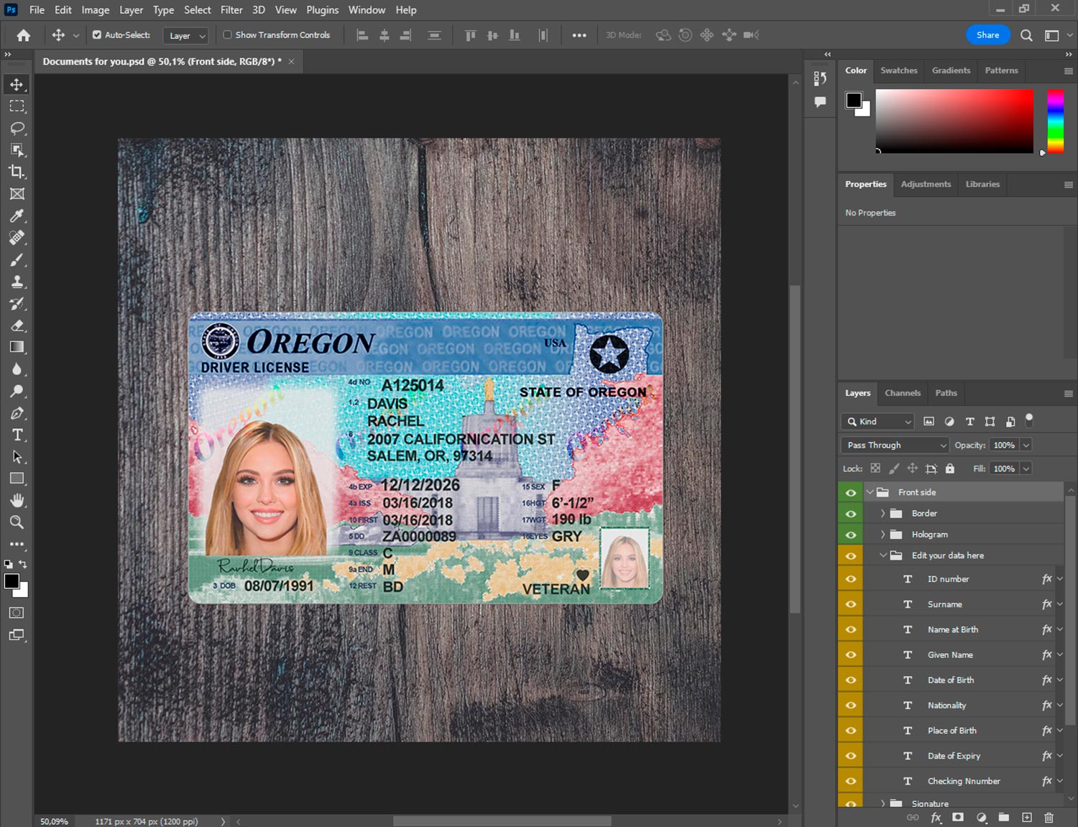
Task: Choose the Eraser tool
Action: click(x=17, y=325)
